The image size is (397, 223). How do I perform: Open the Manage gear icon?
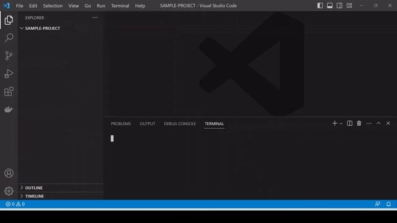[x=9, y=191]
